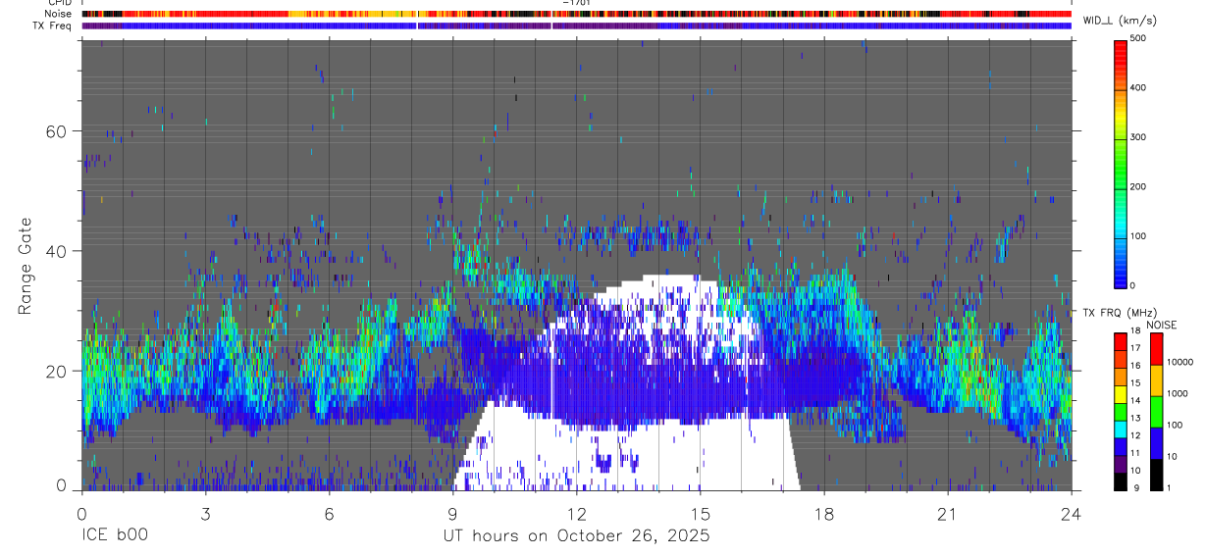Click the '1' tick on the NOISE legend
This screenshot has width=1205, height=556.
point(1170,488)
